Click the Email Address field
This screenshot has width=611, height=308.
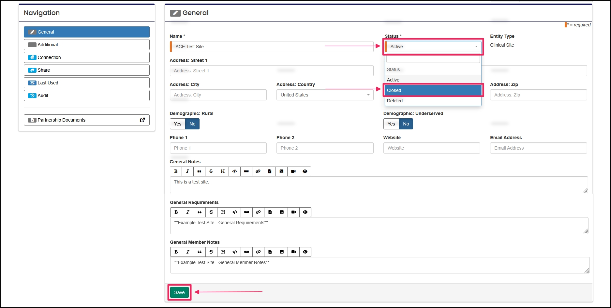pyautogui.click(x=538, y=148)
